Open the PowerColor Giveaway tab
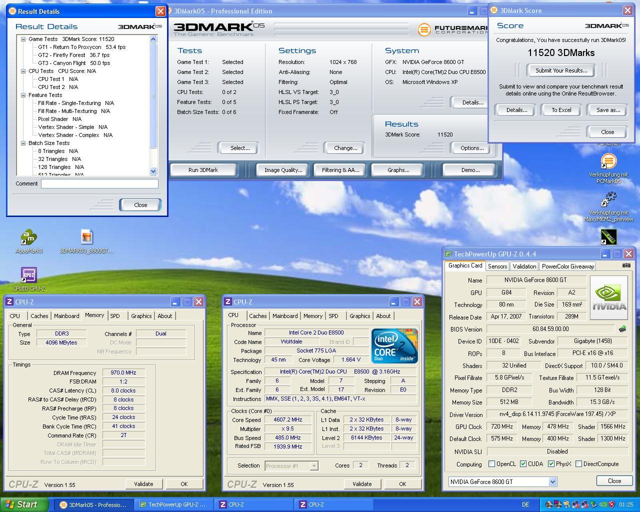Image resolution: width=640 pixels, height=512 pixels. pyautogui.click(x=568, y=266)
